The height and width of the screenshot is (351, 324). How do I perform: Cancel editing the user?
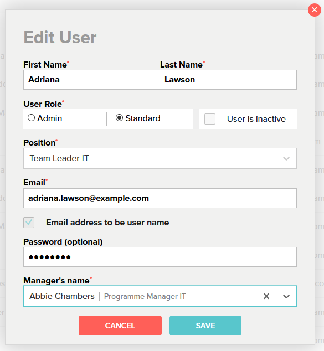(x=120, y=326)
